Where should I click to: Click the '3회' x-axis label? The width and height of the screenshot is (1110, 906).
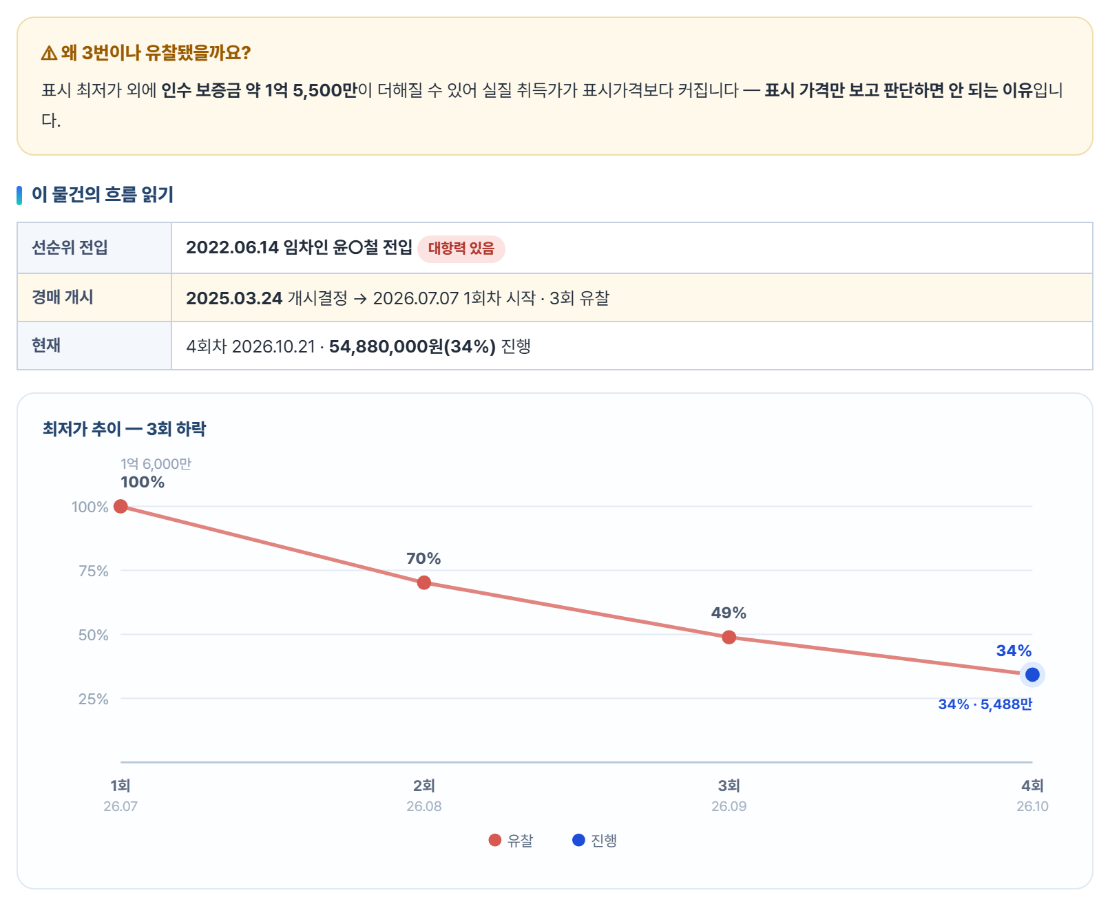coord(729,786)
